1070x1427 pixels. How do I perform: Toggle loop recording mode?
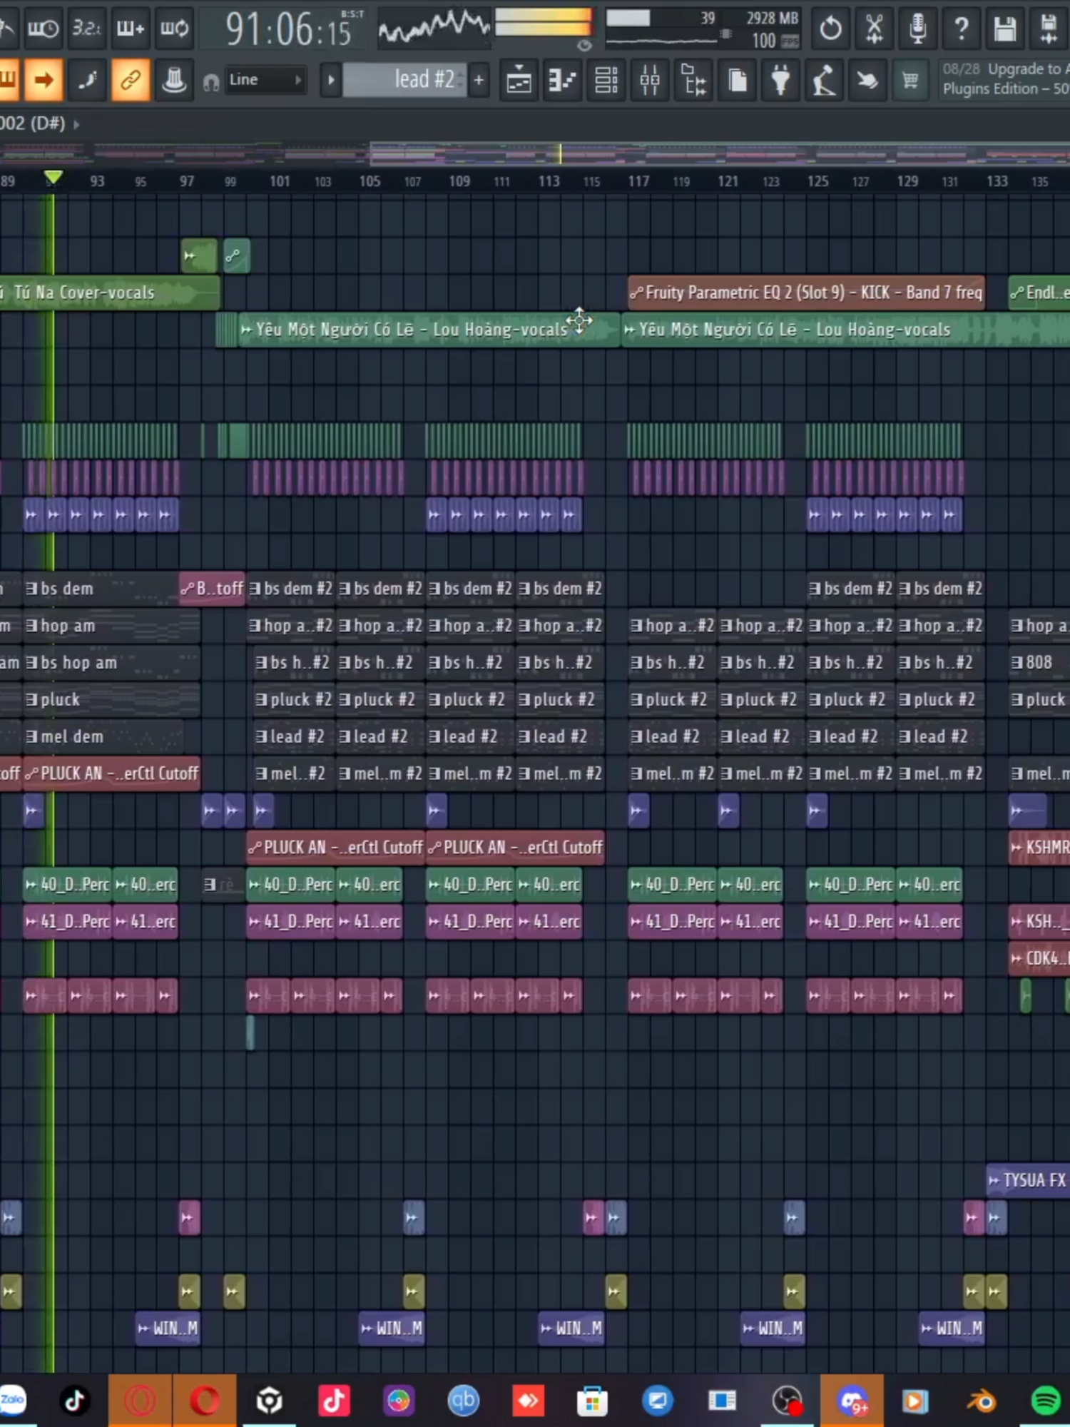click(173, 29)
